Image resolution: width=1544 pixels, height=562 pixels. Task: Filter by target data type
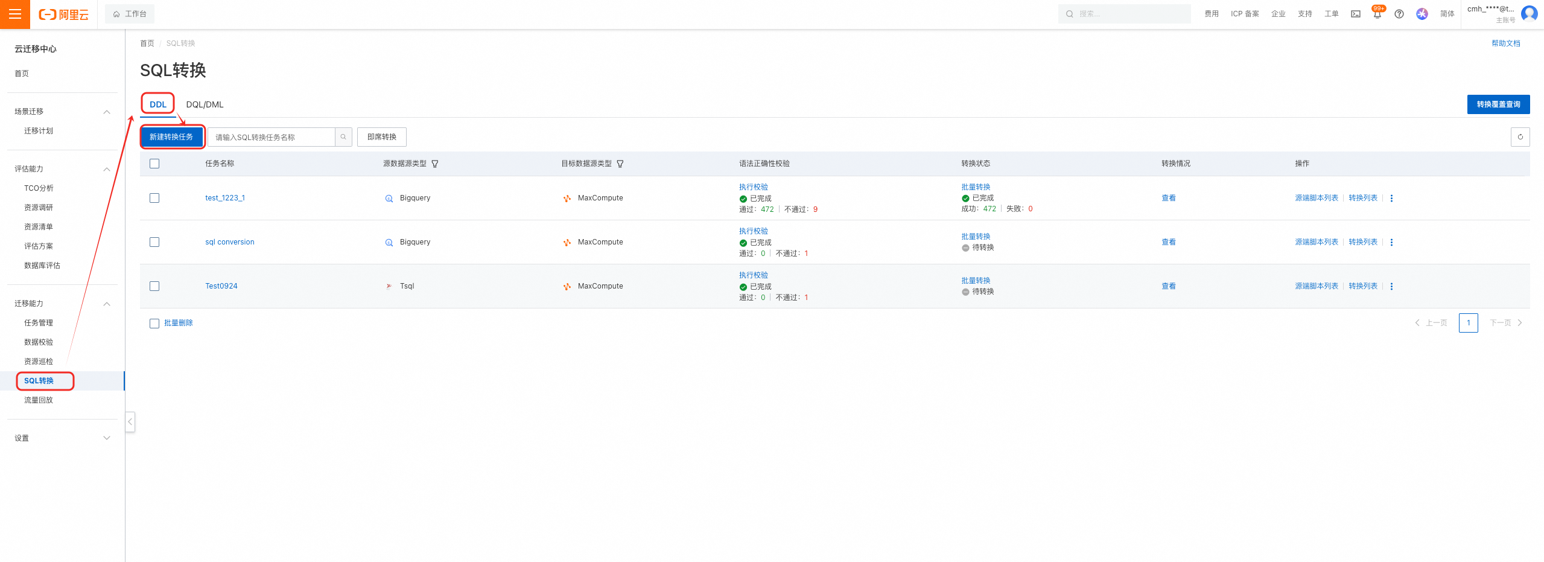[620, 164]
